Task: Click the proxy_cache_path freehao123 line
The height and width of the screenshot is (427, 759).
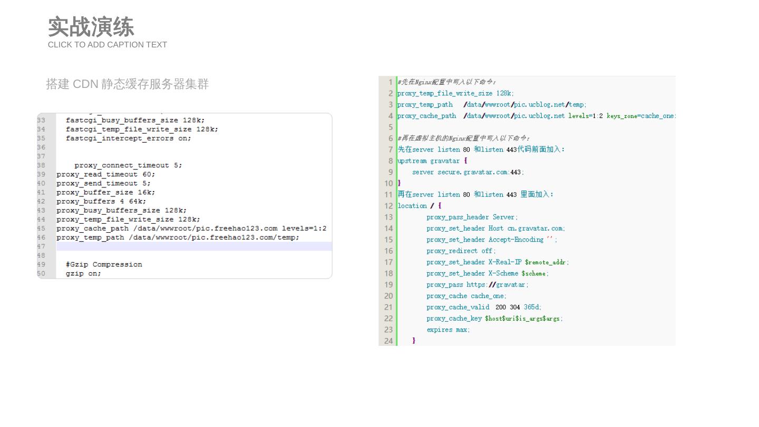Action: pos(191,229)
